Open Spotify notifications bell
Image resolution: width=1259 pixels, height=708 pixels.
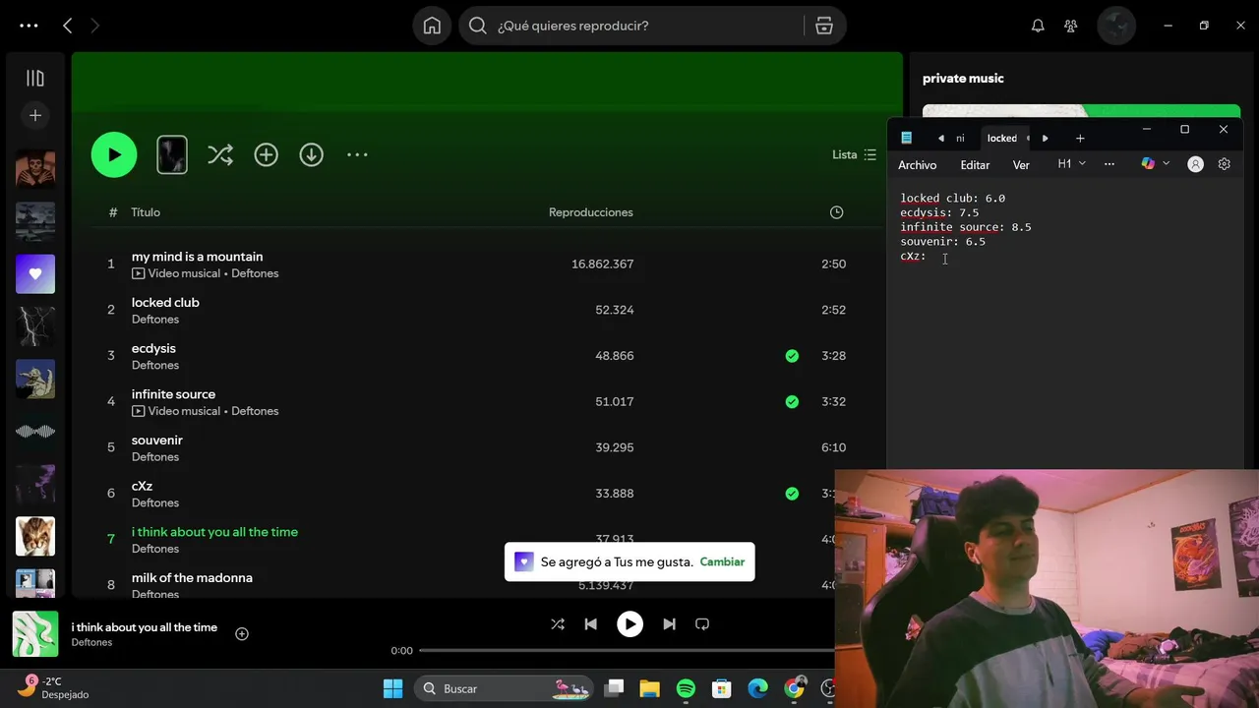[x=1038, y=26]
